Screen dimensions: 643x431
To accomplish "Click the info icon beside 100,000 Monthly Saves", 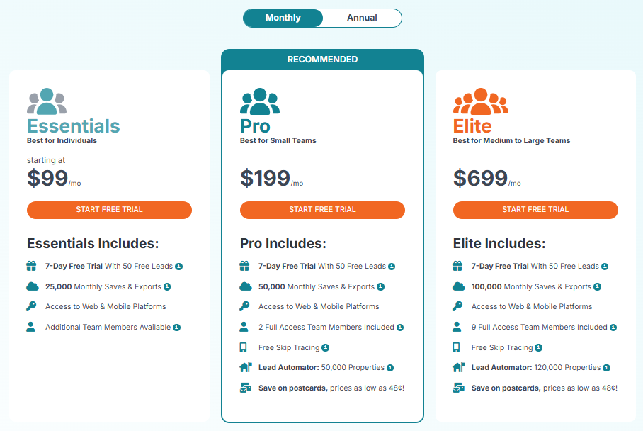I will 597,286.
